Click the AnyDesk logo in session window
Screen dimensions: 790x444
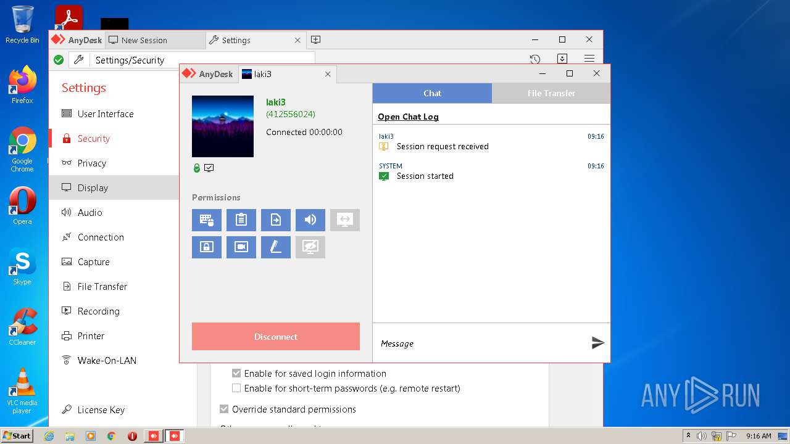(x=207, y=74)
